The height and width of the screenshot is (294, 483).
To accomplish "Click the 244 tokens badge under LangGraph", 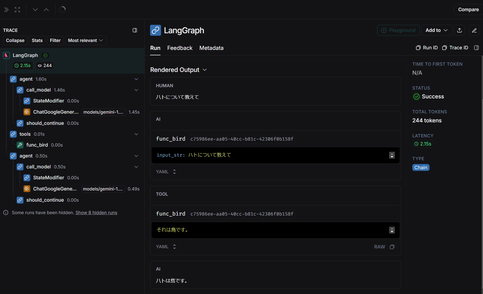I will click(44, 65).
